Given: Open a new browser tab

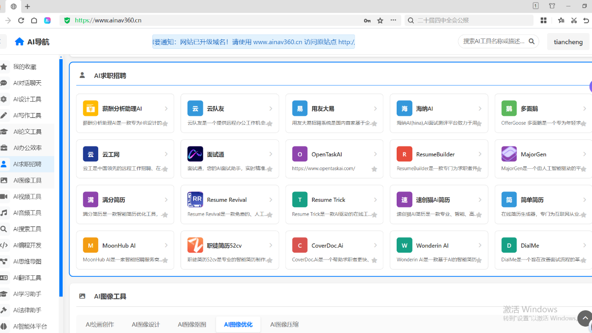Looking at the screenshot, I should (x=28, y=6).
